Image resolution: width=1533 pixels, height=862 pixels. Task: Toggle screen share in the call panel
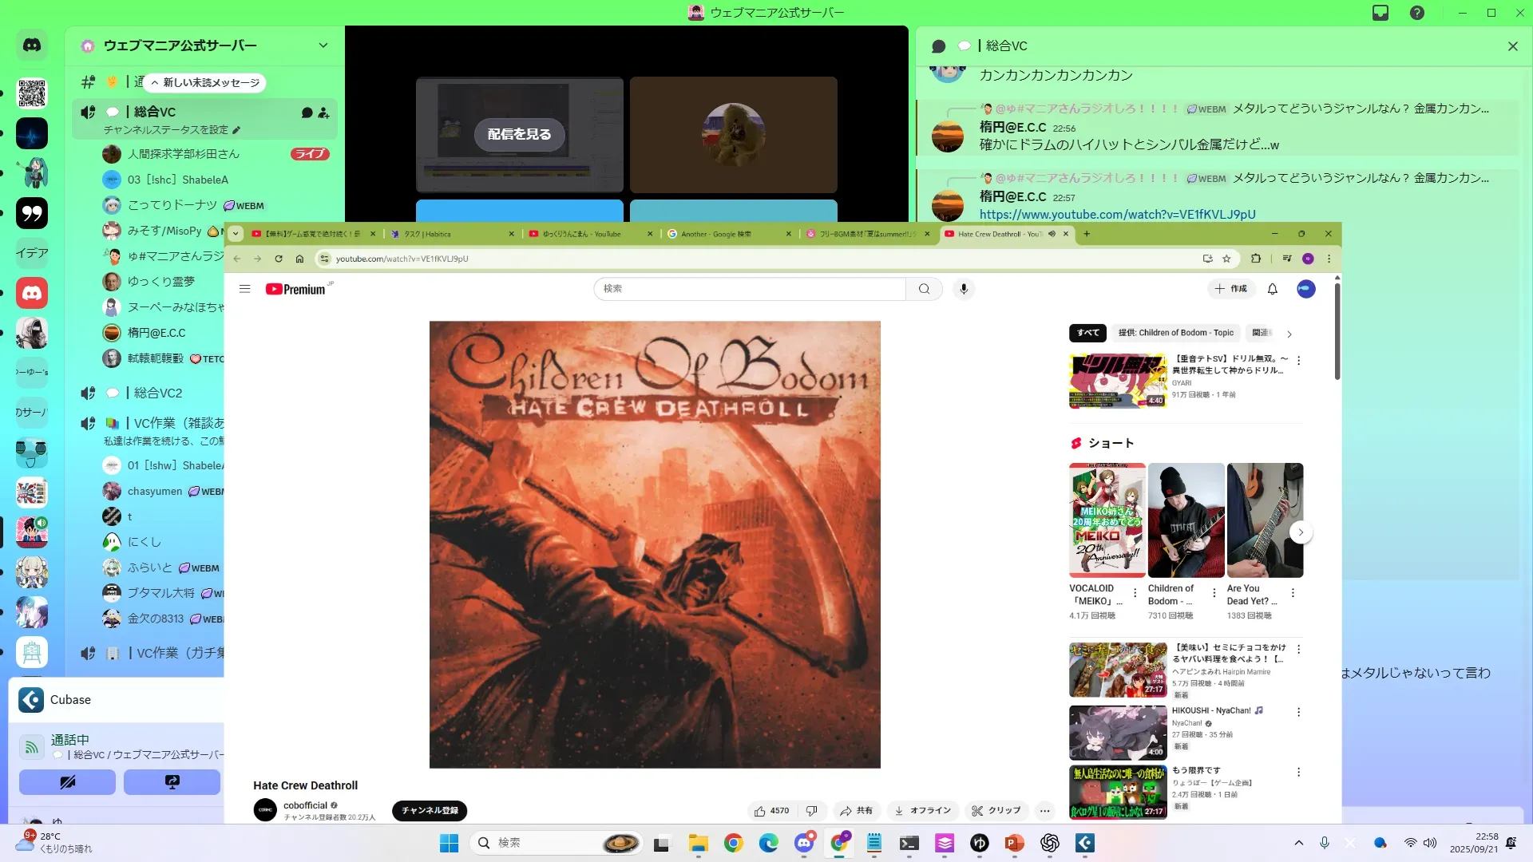172,782
